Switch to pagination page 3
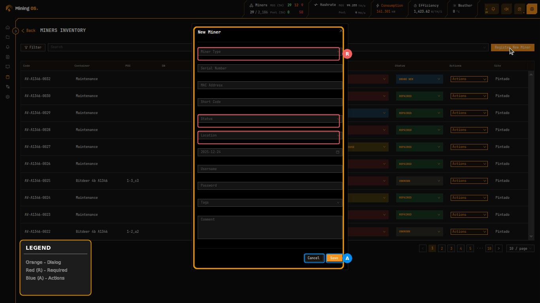The image size is (540, 303). [451, 248]
